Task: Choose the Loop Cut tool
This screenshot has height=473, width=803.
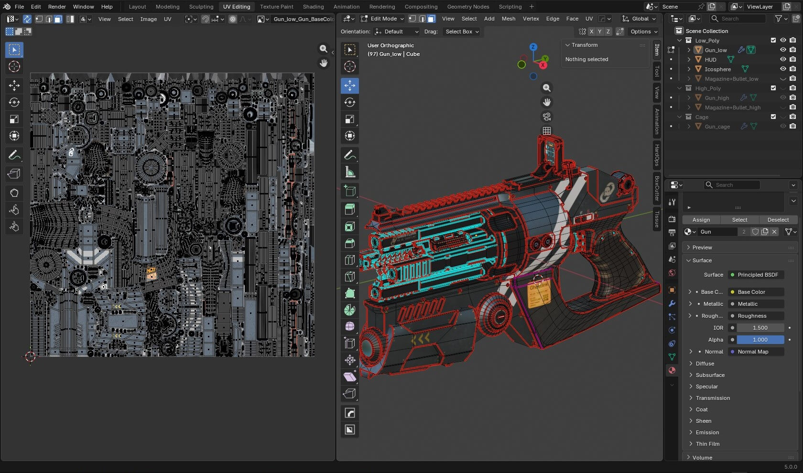Action: [350, 260]
